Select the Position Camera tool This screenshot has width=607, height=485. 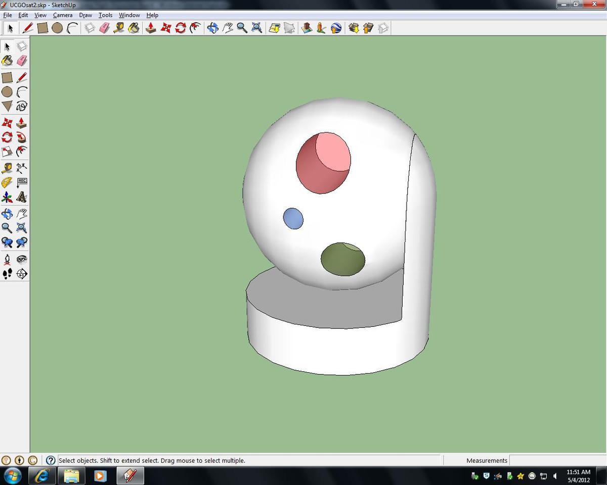click(x=7, y=259)
